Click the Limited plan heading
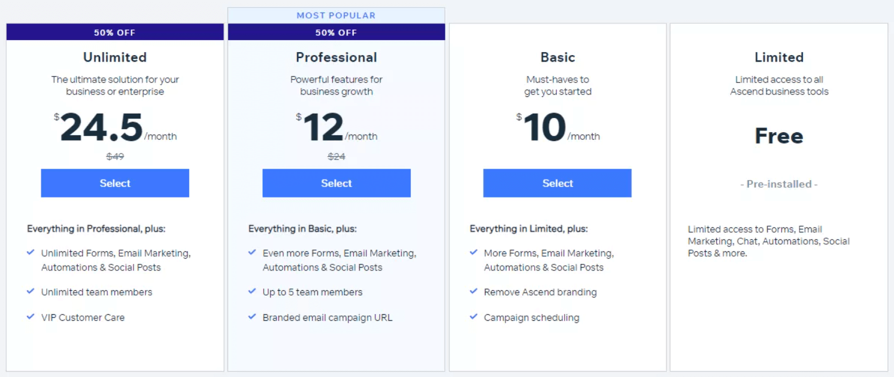Viewport: 894px width, 377px height. [x=778, y=57]
